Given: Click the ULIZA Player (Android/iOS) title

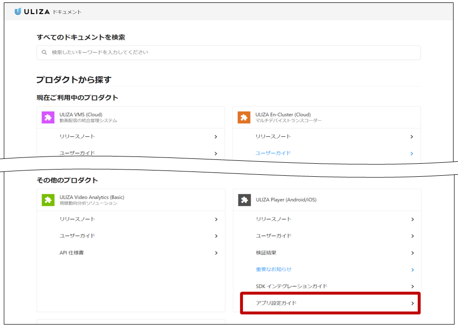Looking at the screenshot, I should 286,200.
